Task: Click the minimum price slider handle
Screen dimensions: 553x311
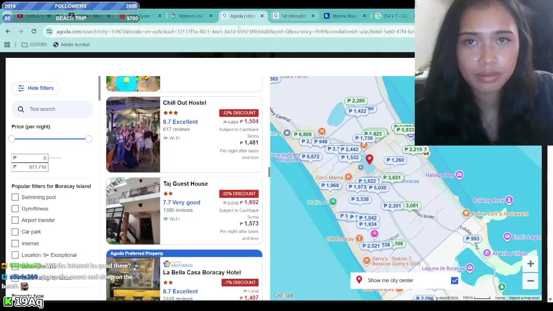Action: pos(12,139)
